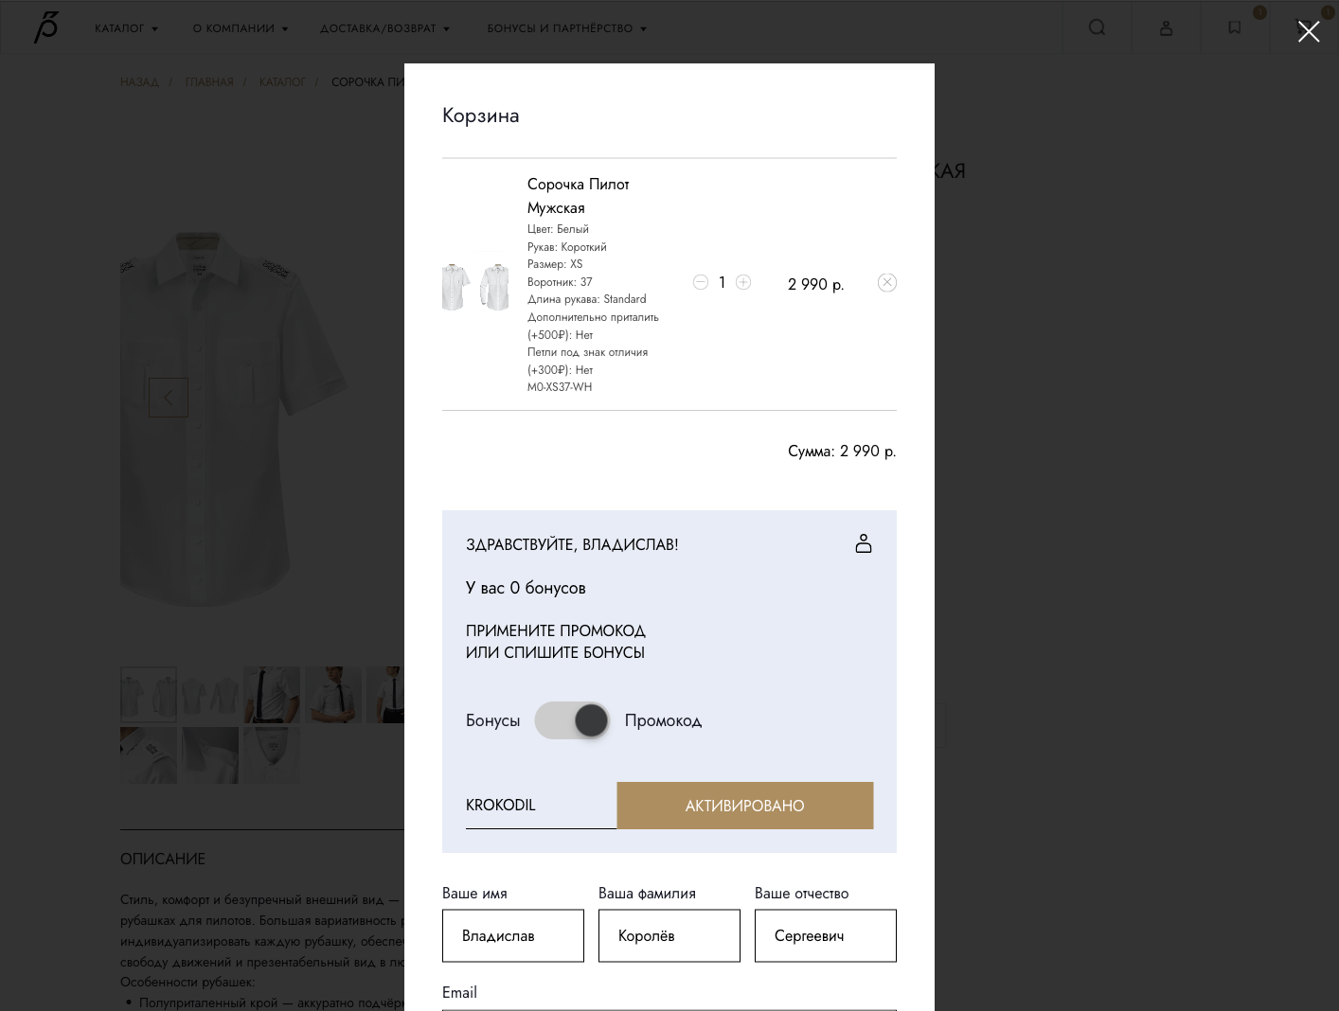Click the item price 2 990 р.
This screenshot has height=1011, width=1339.
click(815, 284)
